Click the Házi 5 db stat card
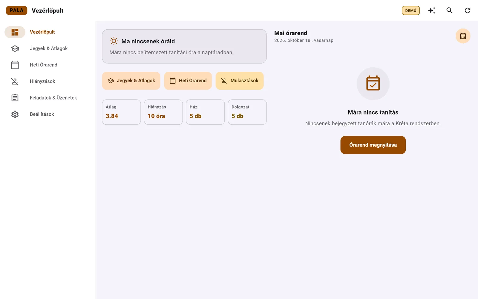 (x=205, y=112)
